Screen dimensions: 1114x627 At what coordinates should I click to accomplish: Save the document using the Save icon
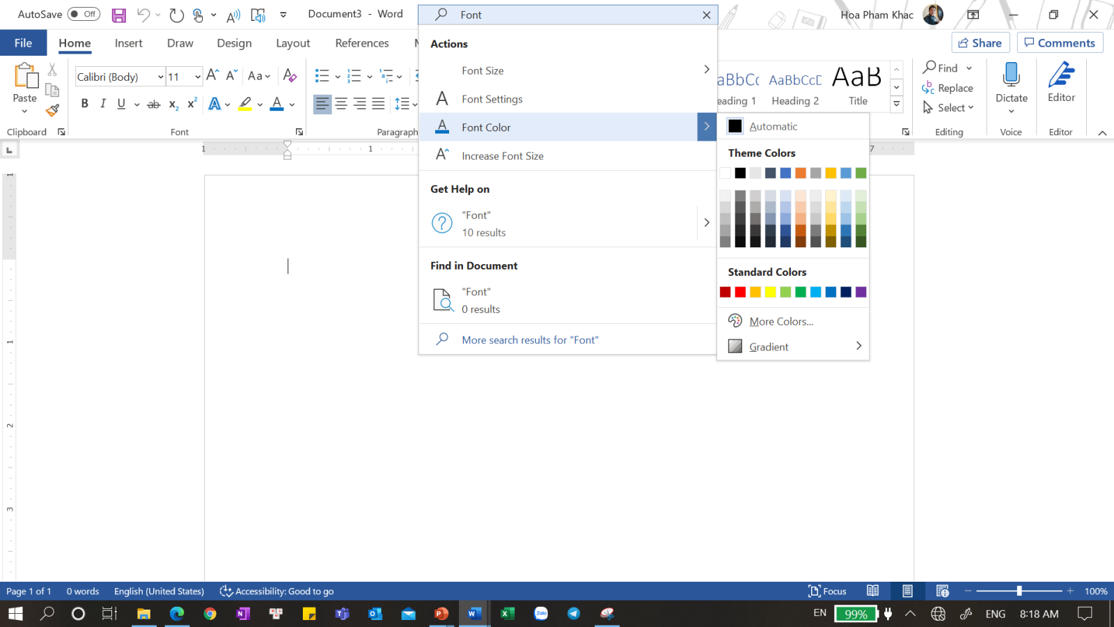118,15
